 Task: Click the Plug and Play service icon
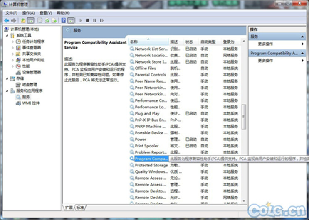tap(132, 113)
